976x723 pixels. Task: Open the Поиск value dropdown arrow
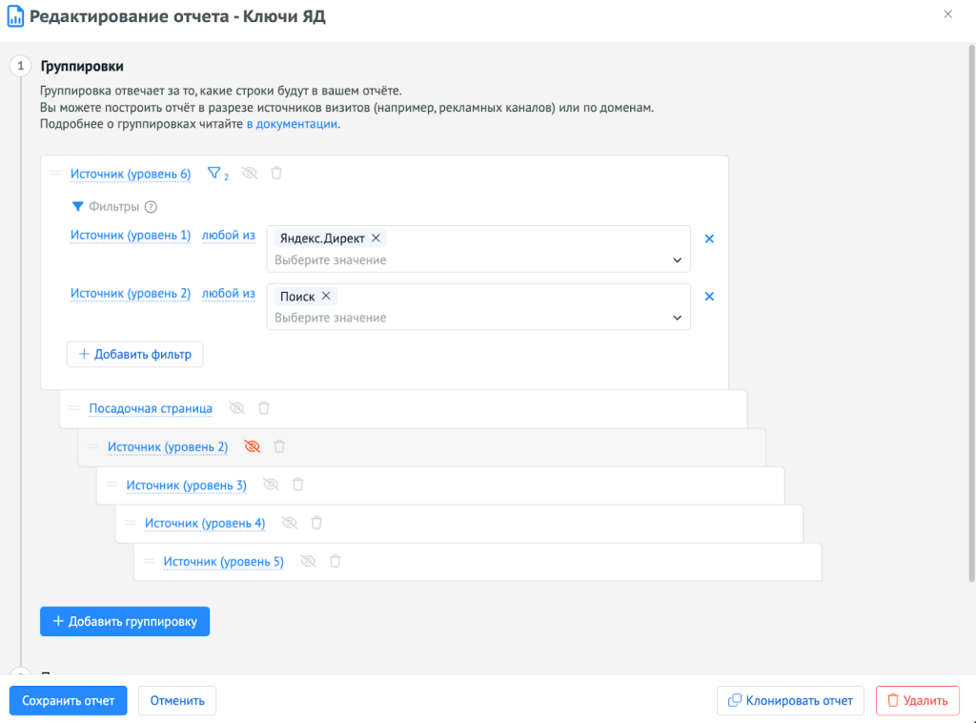click(x=677, y=318)
